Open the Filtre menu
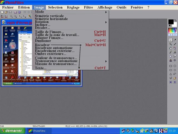 pos(88,8)
